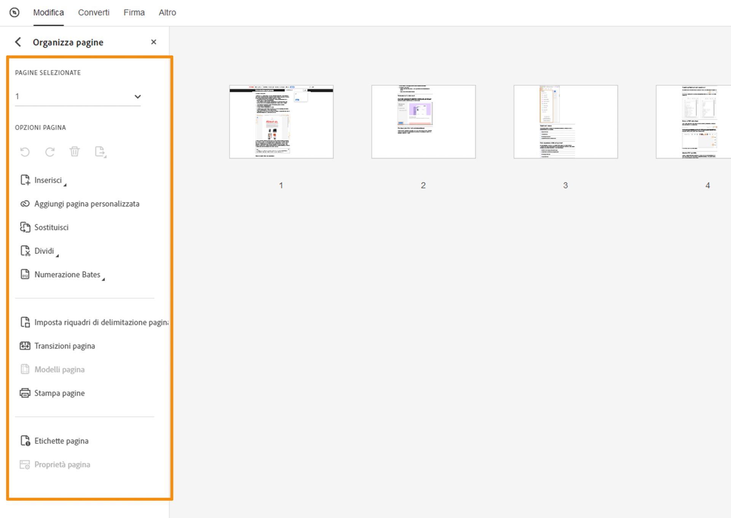Viewport: 731px width, 518px height.
Task: Click the Sostituisci option
Action: click(x=51, y=227)
